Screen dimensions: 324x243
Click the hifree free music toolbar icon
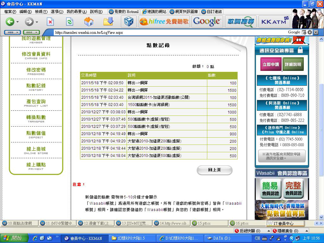tap(164, 22)
